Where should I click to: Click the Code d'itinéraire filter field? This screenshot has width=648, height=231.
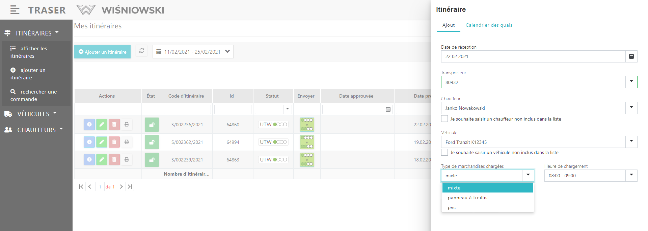click(187, 109)
